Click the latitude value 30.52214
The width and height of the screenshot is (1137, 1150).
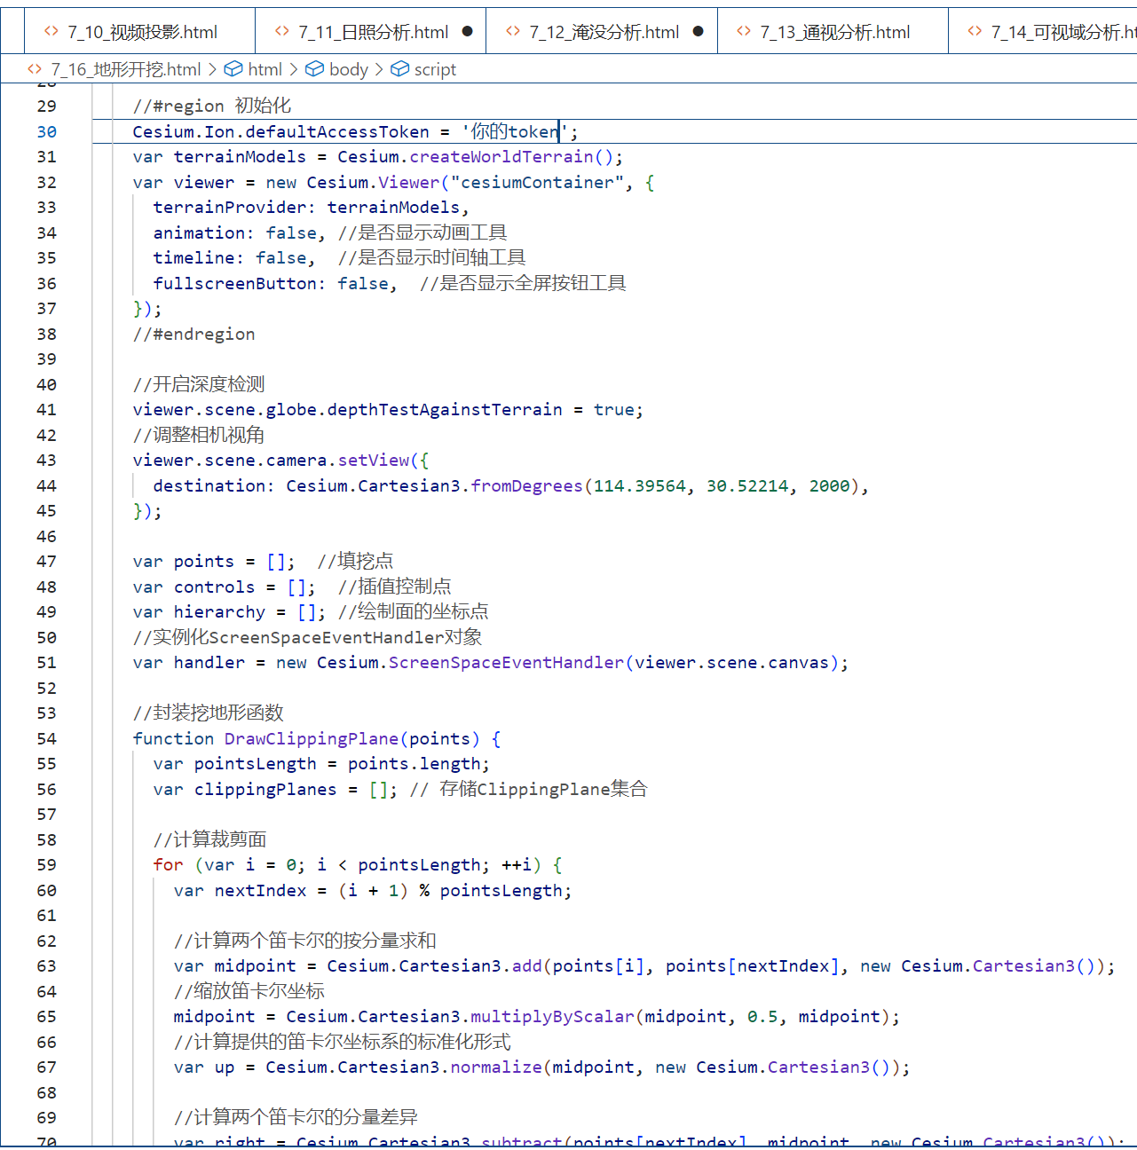pyautogui.click(x=747, y=485)
